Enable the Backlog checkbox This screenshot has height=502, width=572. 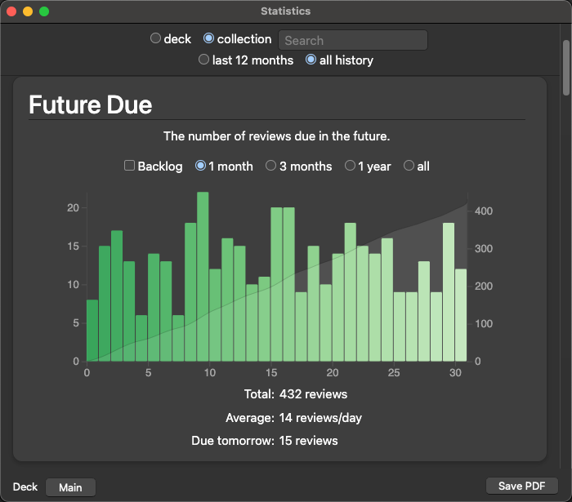129,166
